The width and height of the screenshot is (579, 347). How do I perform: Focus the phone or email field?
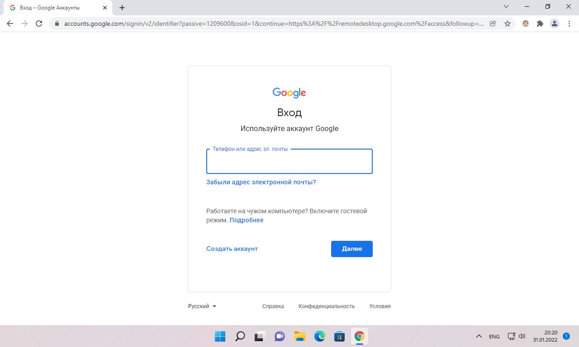pos(289,161)
